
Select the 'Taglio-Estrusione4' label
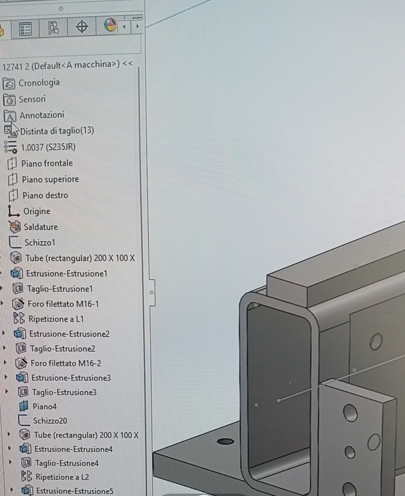click(67, 463)
